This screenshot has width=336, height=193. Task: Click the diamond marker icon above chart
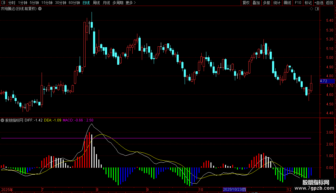pyautogui.click(x=312, y=9)
